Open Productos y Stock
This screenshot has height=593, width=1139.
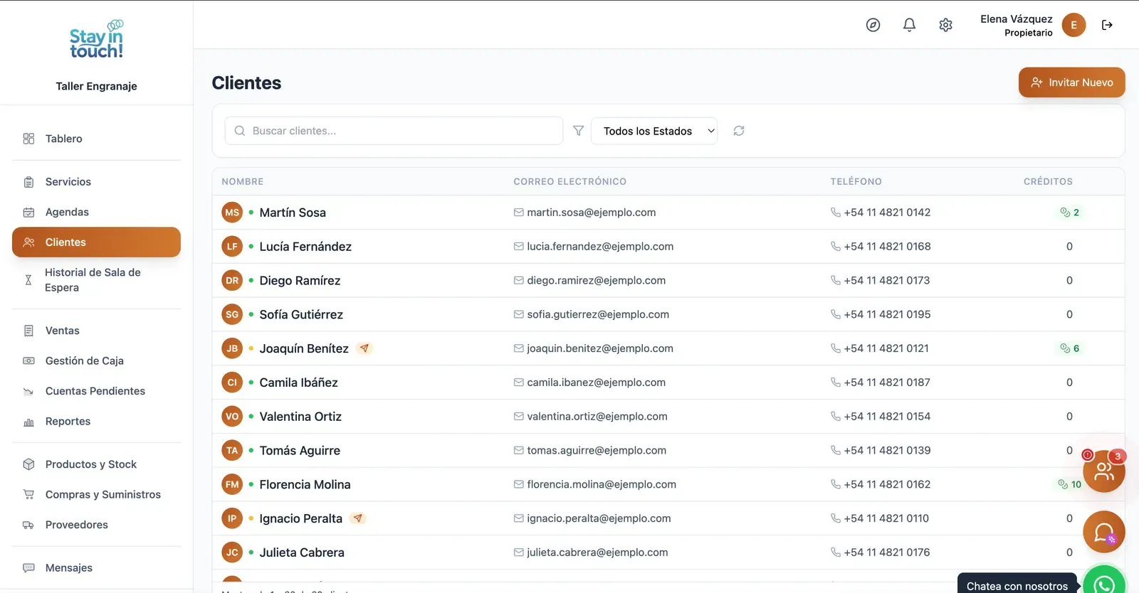click(96, 464)
